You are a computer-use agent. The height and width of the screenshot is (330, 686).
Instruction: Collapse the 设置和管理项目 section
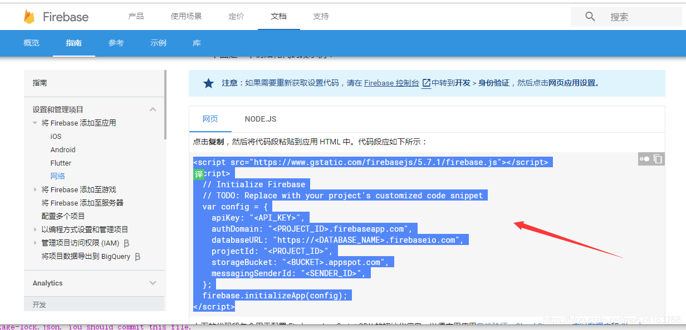pyautogui.click(x=153, y=109)
